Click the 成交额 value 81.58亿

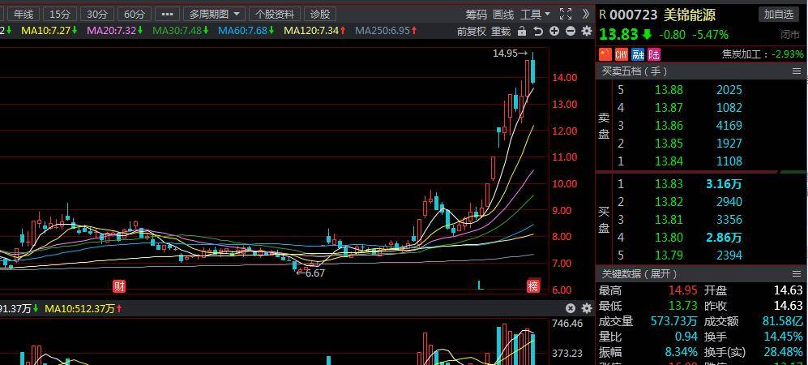782,321
